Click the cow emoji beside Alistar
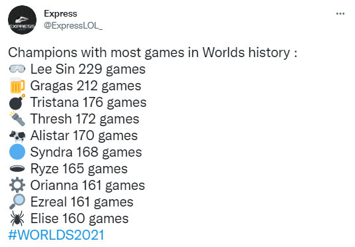Viewport: 355px width, 247px height. (x=17, y=135)
